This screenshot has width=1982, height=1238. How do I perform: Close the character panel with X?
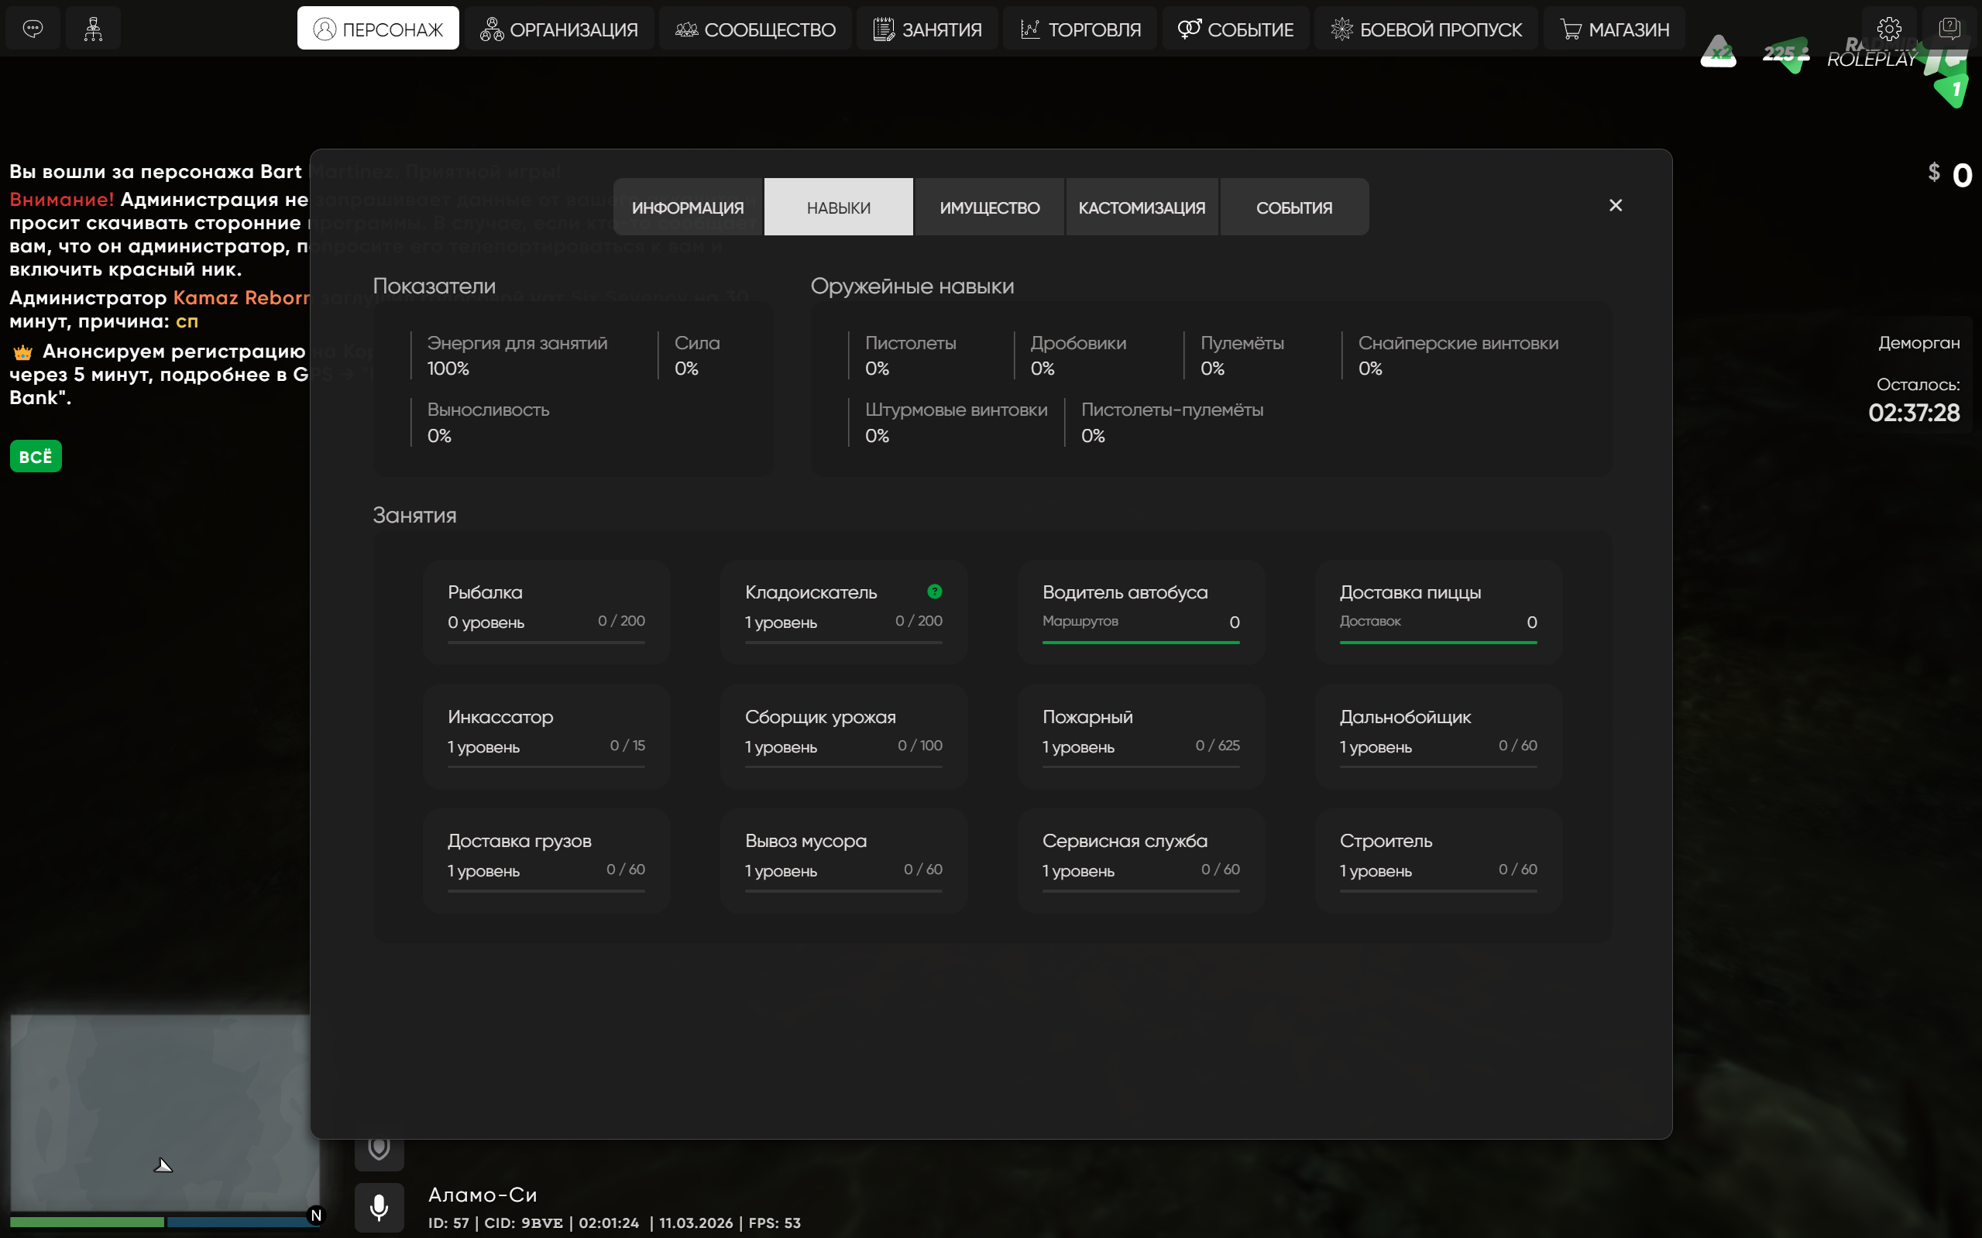[1615, 205]
